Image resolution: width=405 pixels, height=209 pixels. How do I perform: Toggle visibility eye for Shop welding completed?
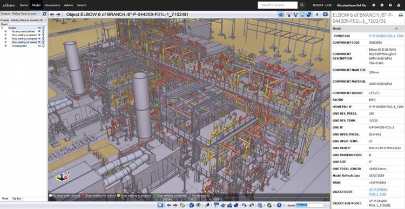coord(39,35)
